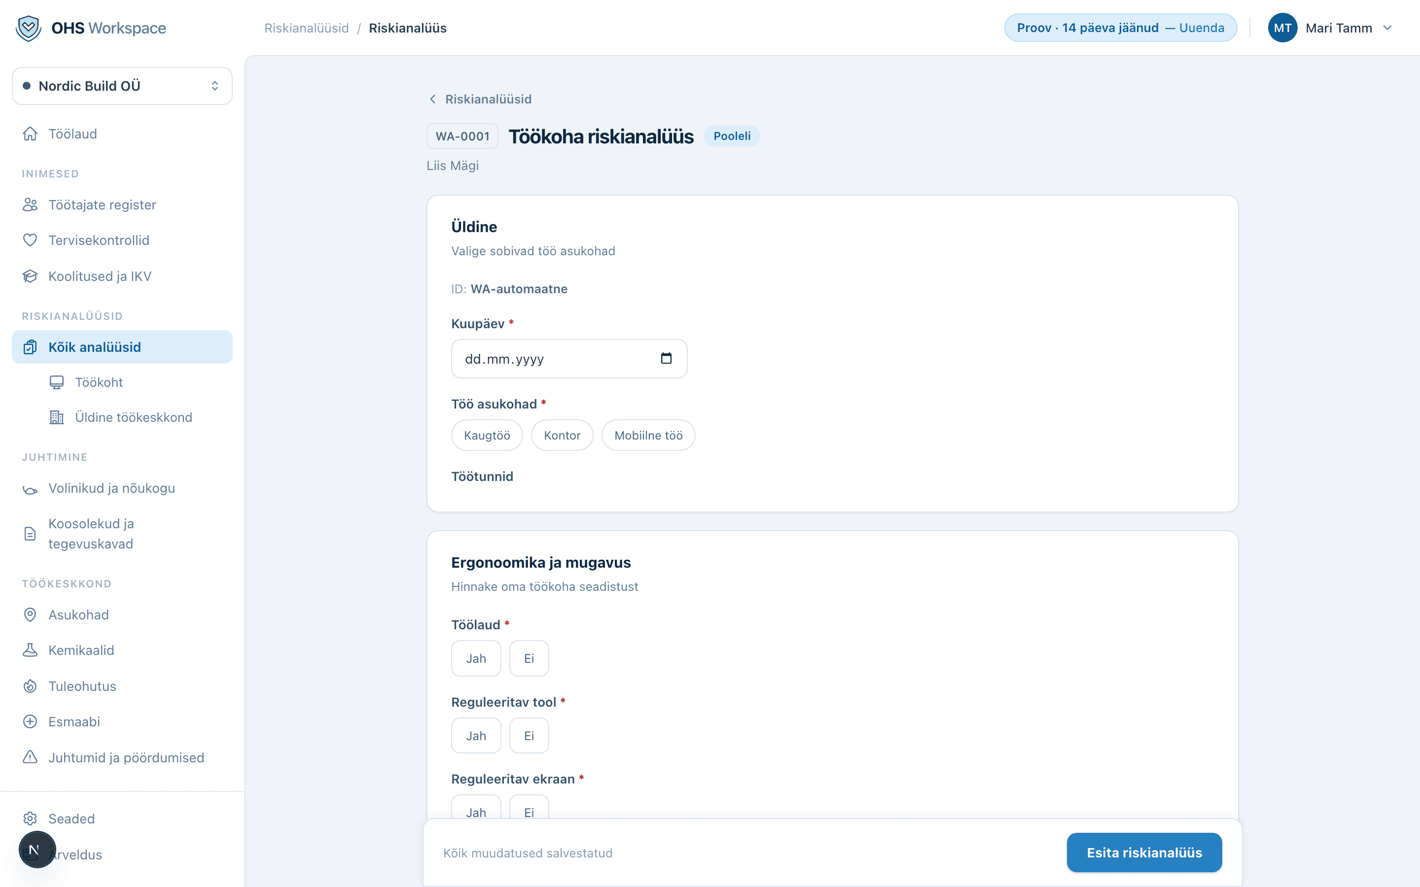
Task: Choose Ei for Reguleeritav tool
Action: click(529, 736)
